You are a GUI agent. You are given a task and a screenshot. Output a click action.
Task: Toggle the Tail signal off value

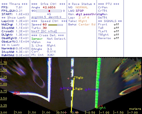[116, 28]
